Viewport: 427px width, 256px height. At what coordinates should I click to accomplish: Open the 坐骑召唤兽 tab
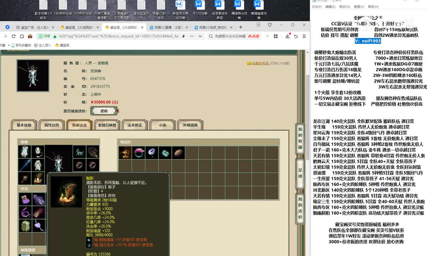[107, 125]
